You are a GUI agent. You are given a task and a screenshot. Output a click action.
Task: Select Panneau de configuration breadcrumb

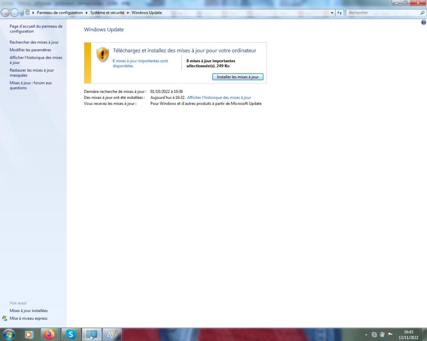pyautogui.click(x=60, y=12)
